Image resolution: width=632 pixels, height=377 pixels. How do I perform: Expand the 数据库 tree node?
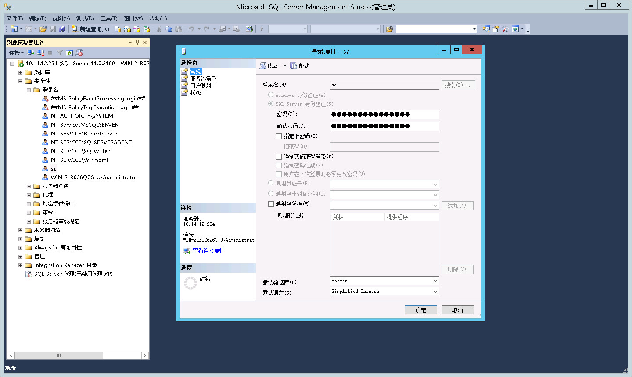(x=20, y=72)
